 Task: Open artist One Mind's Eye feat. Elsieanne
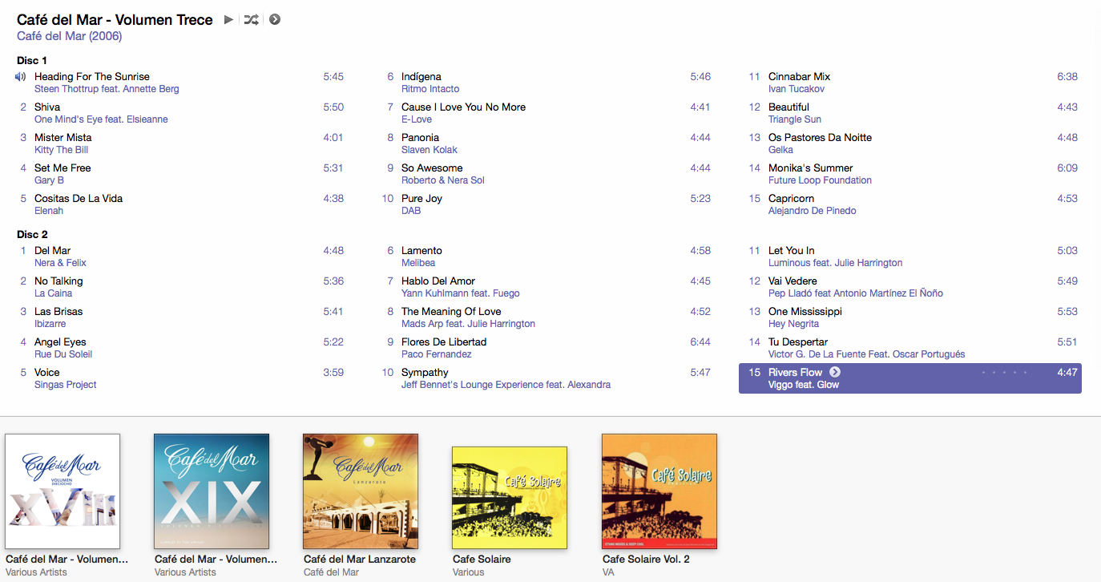point(101,119)
